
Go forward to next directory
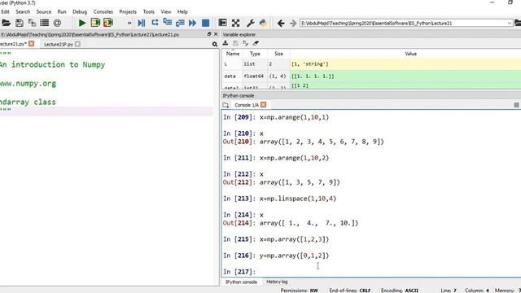pos(293,23)
